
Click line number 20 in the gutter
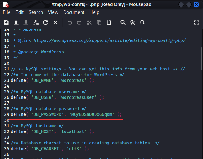click(7, 63)
